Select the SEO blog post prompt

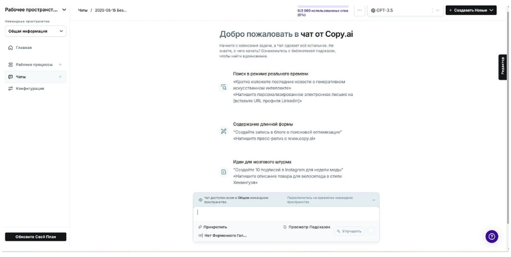(x=288, y=132)
